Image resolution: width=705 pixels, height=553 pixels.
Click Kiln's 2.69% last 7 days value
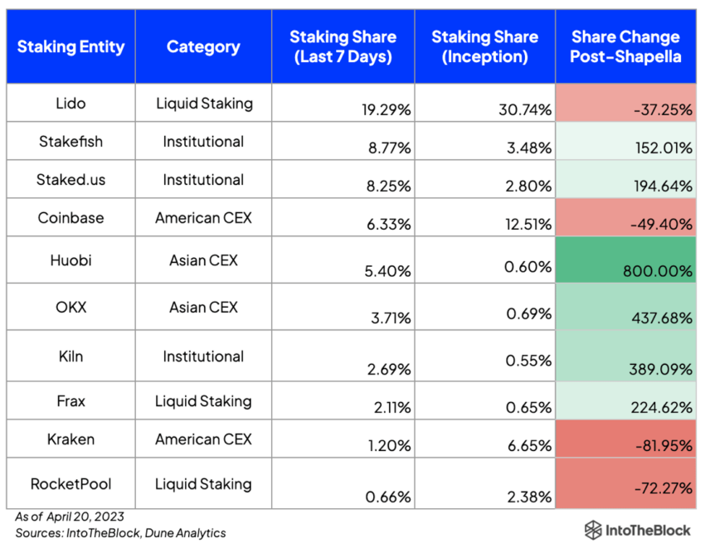tap(389, 361)
